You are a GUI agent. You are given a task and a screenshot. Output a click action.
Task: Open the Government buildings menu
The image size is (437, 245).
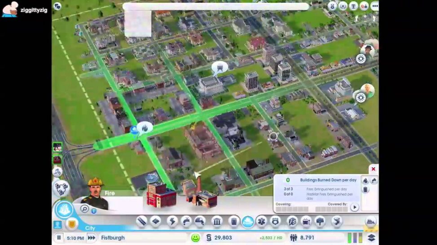point(217,221)
